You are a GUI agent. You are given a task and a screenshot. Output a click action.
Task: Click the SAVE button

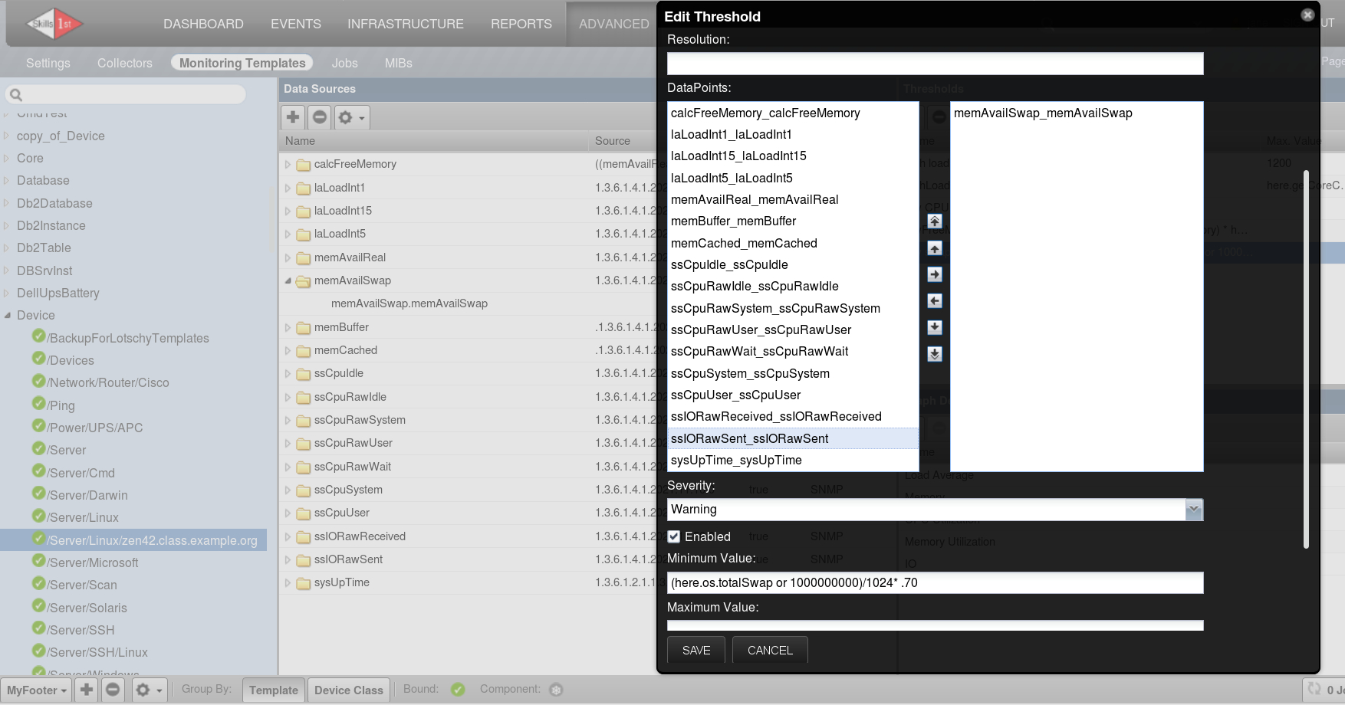click(696, 650)
